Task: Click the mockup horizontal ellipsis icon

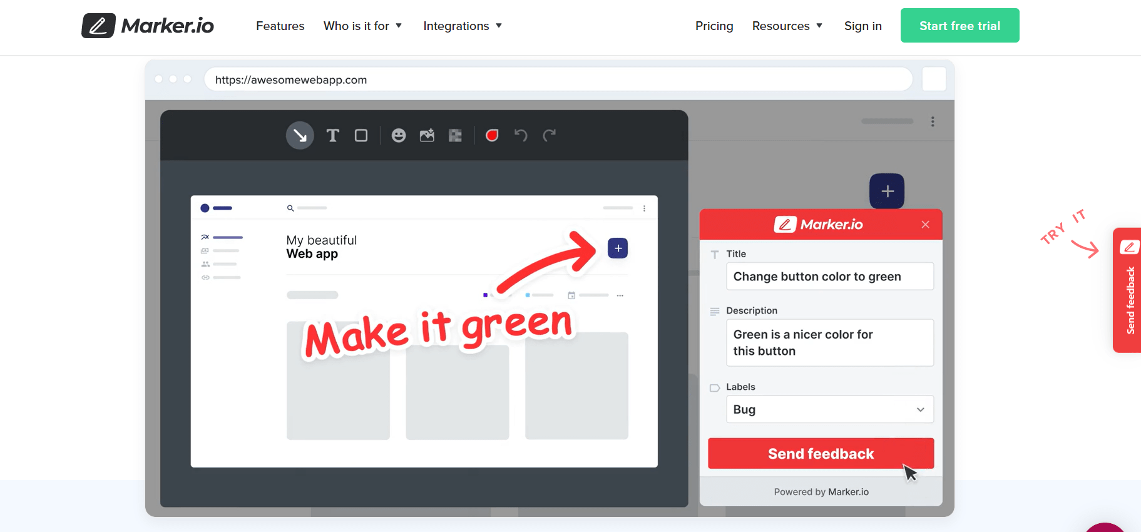Action: coord(620,295)
